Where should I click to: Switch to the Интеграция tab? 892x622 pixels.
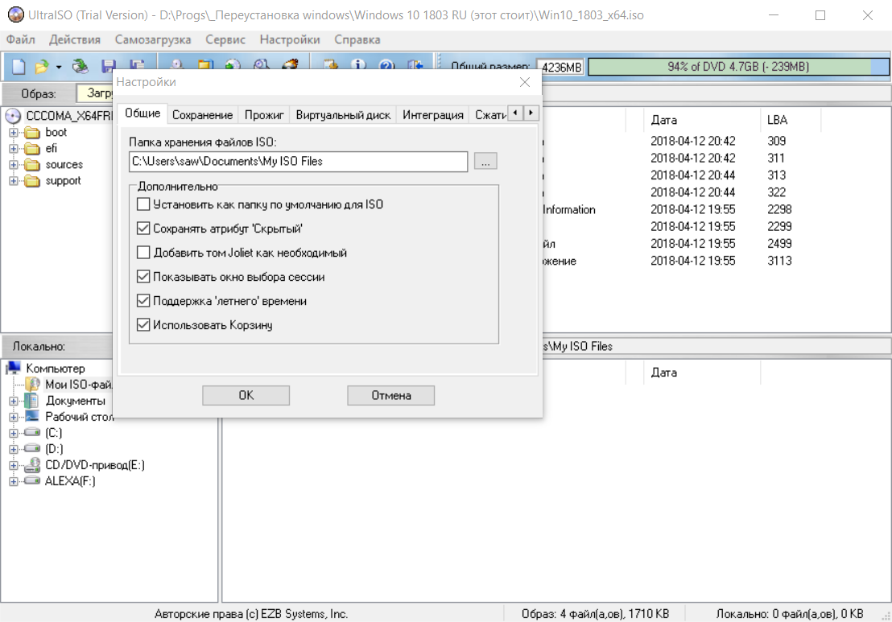(433, 115)
